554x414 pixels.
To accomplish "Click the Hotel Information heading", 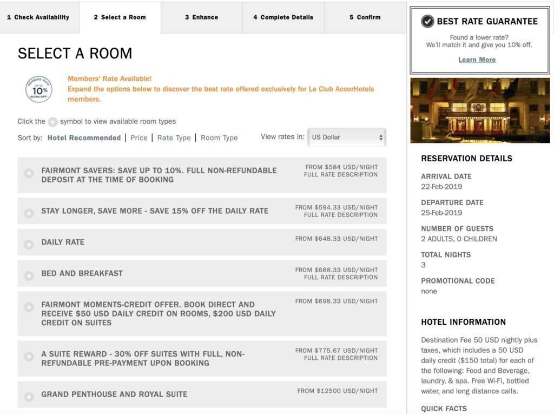I will (x=463, y=322).
